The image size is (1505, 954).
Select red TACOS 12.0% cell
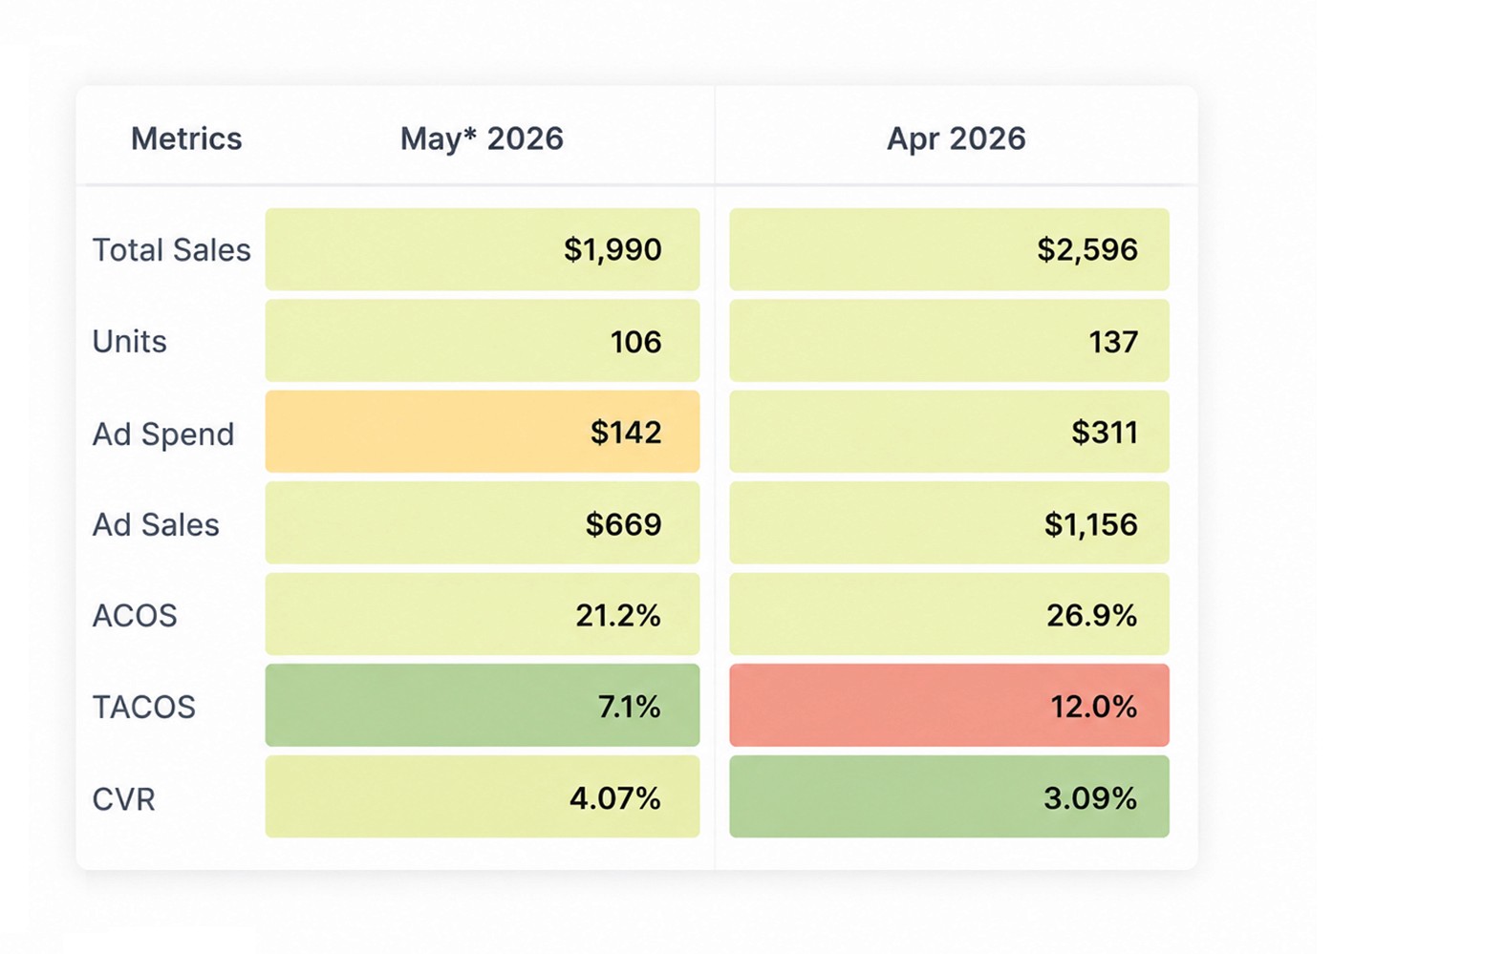click(x=949, y=706)
